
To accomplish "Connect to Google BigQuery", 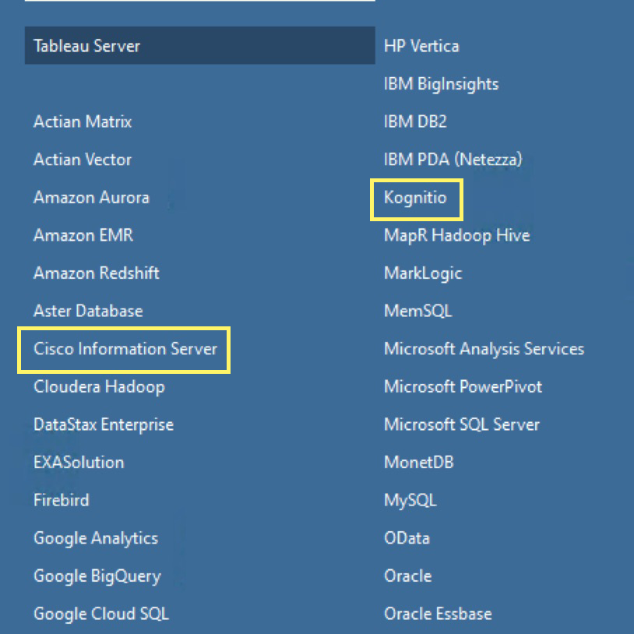I will click(97, 576).
